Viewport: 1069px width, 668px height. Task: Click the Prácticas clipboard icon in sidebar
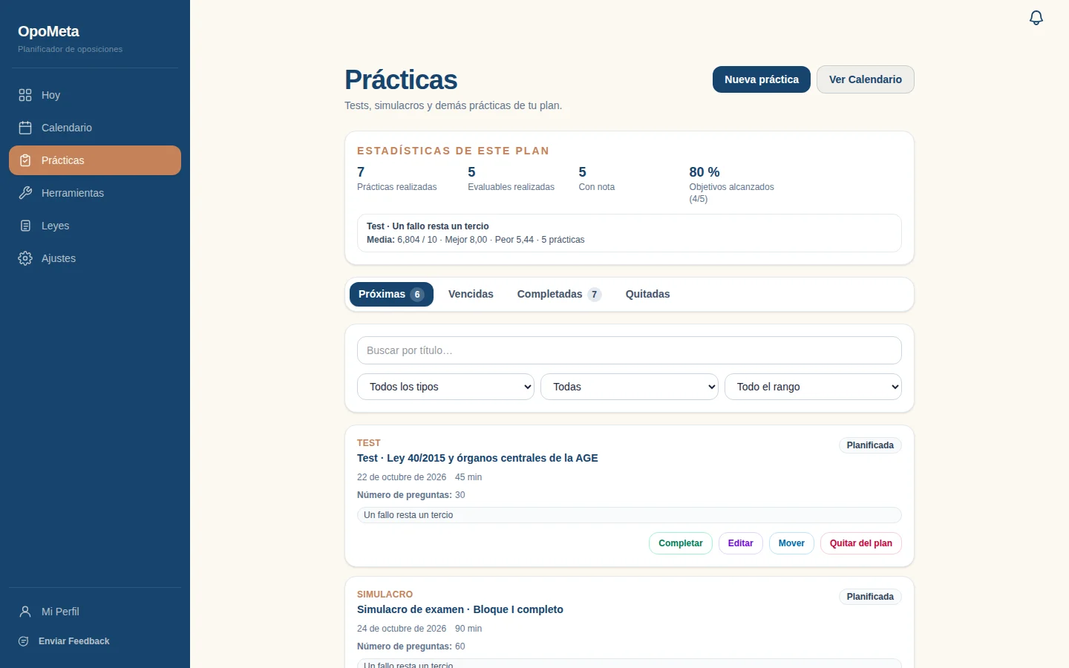[x=25, y=160]
